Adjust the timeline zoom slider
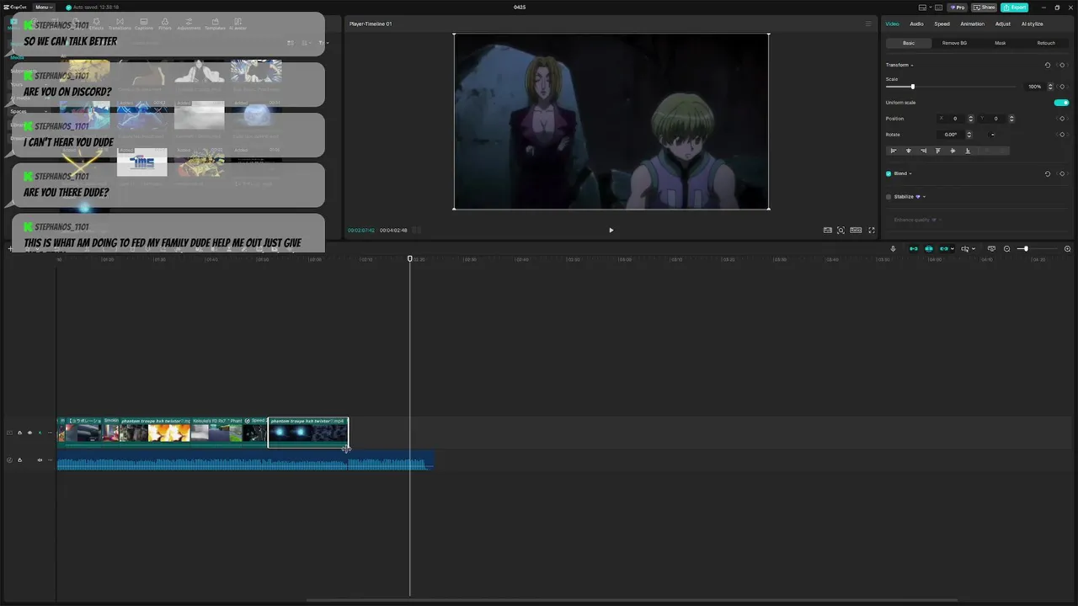The width and height of the screenshot is (1078, 606). click(1025, 249)
